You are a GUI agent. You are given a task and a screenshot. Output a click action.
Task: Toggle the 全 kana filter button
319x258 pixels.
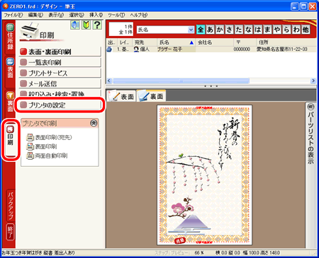(x=201, y=30)
